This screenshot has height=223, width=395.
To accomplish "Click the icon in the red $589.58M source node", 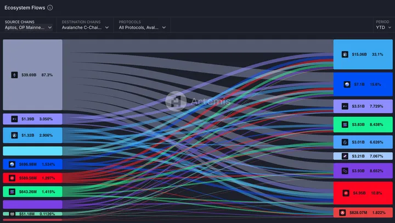I will tap(12, 178).
